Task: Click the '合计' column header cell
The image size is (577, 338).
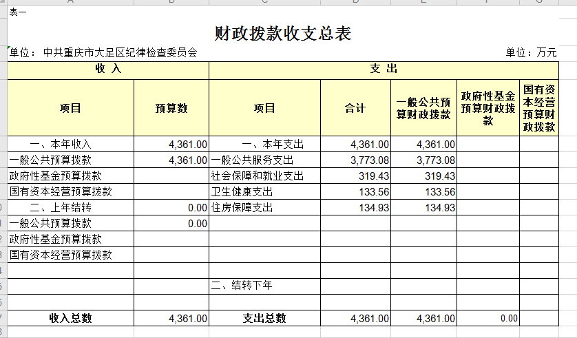Action: (355, 108)
